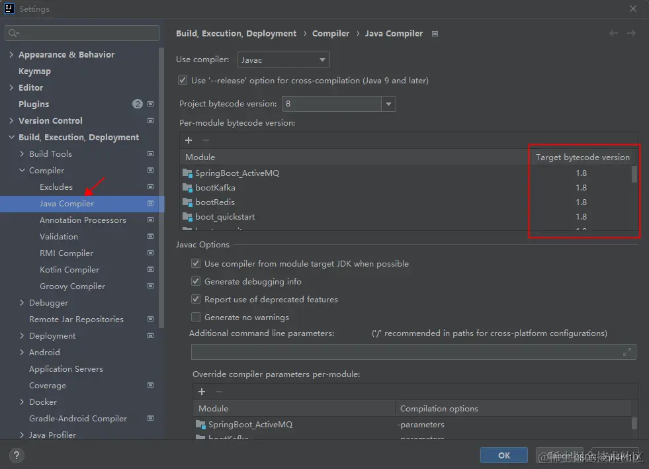This screenshot has width=649, height=469.
Task: Click the project-level icon beside Gradle-Android Compiler
Action: click(150, 418)
